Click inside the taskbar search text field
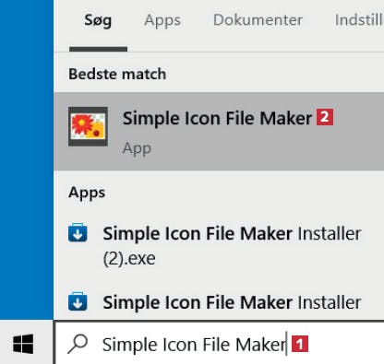Viewport: 384px width, 364px height. [220, 344]
